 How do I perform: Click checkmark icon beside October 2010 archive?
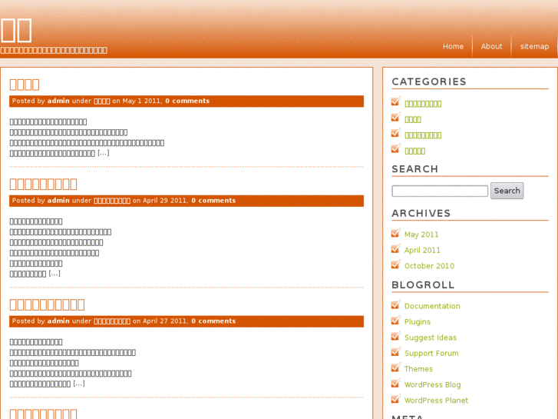coord(396,264)
